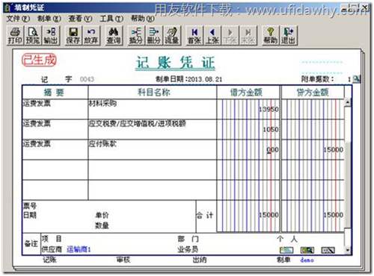Viewport: 374px width, 276px height.
Task: Click 运费发票 summary in the 应交税费 row
Action: 37,123
